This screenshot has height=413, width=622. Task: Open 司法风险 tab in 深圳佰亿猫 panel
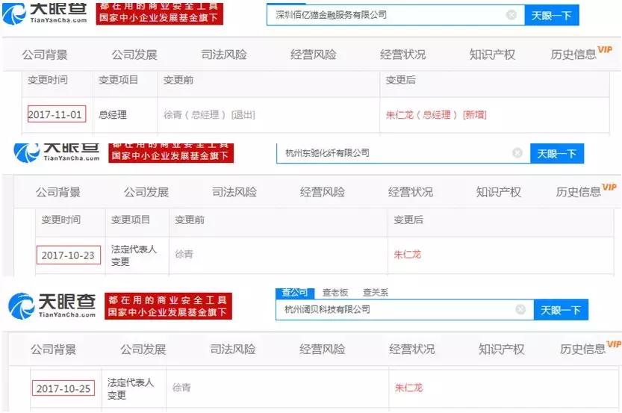pyautogui.click(x=224, y=55)
